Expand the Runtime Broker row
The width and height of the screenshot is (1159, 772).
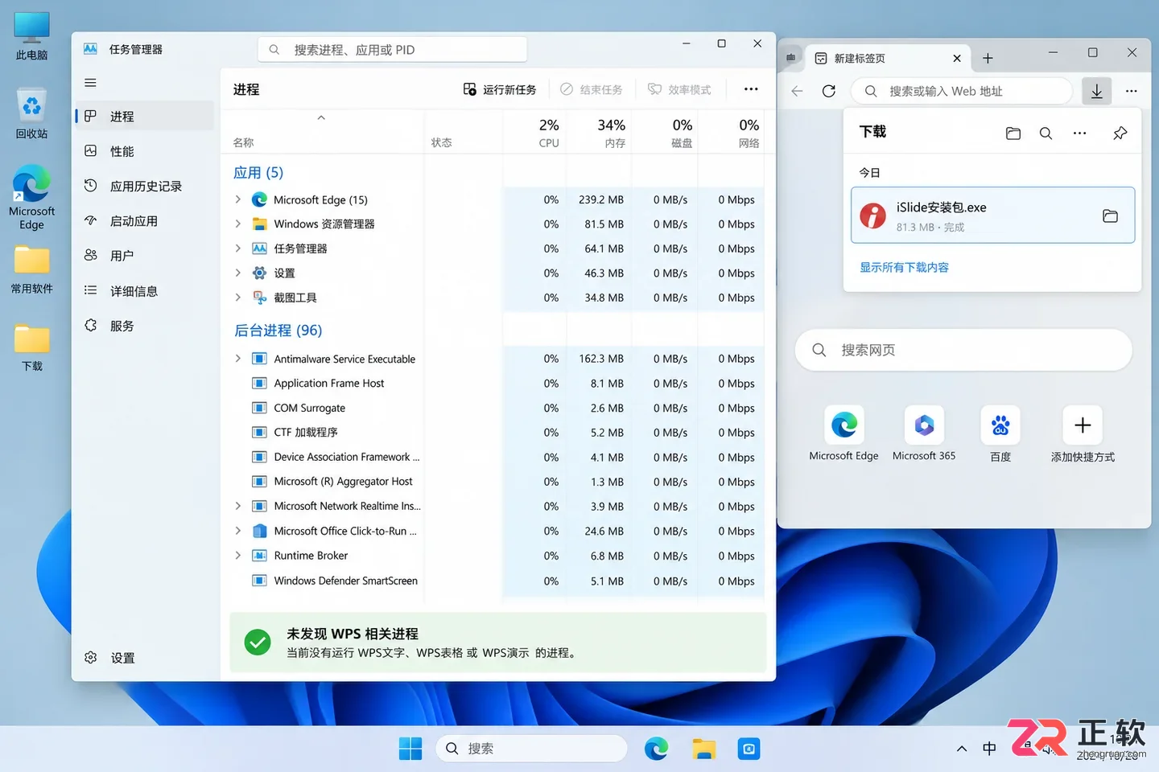tap(238, 556)
